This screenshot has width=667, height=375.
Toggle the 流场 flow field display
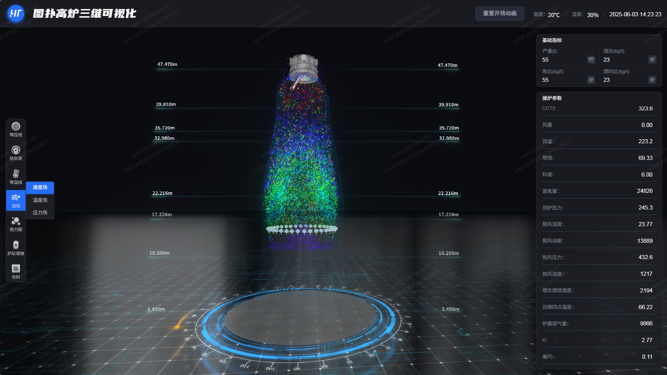click(x=16, y=201)
